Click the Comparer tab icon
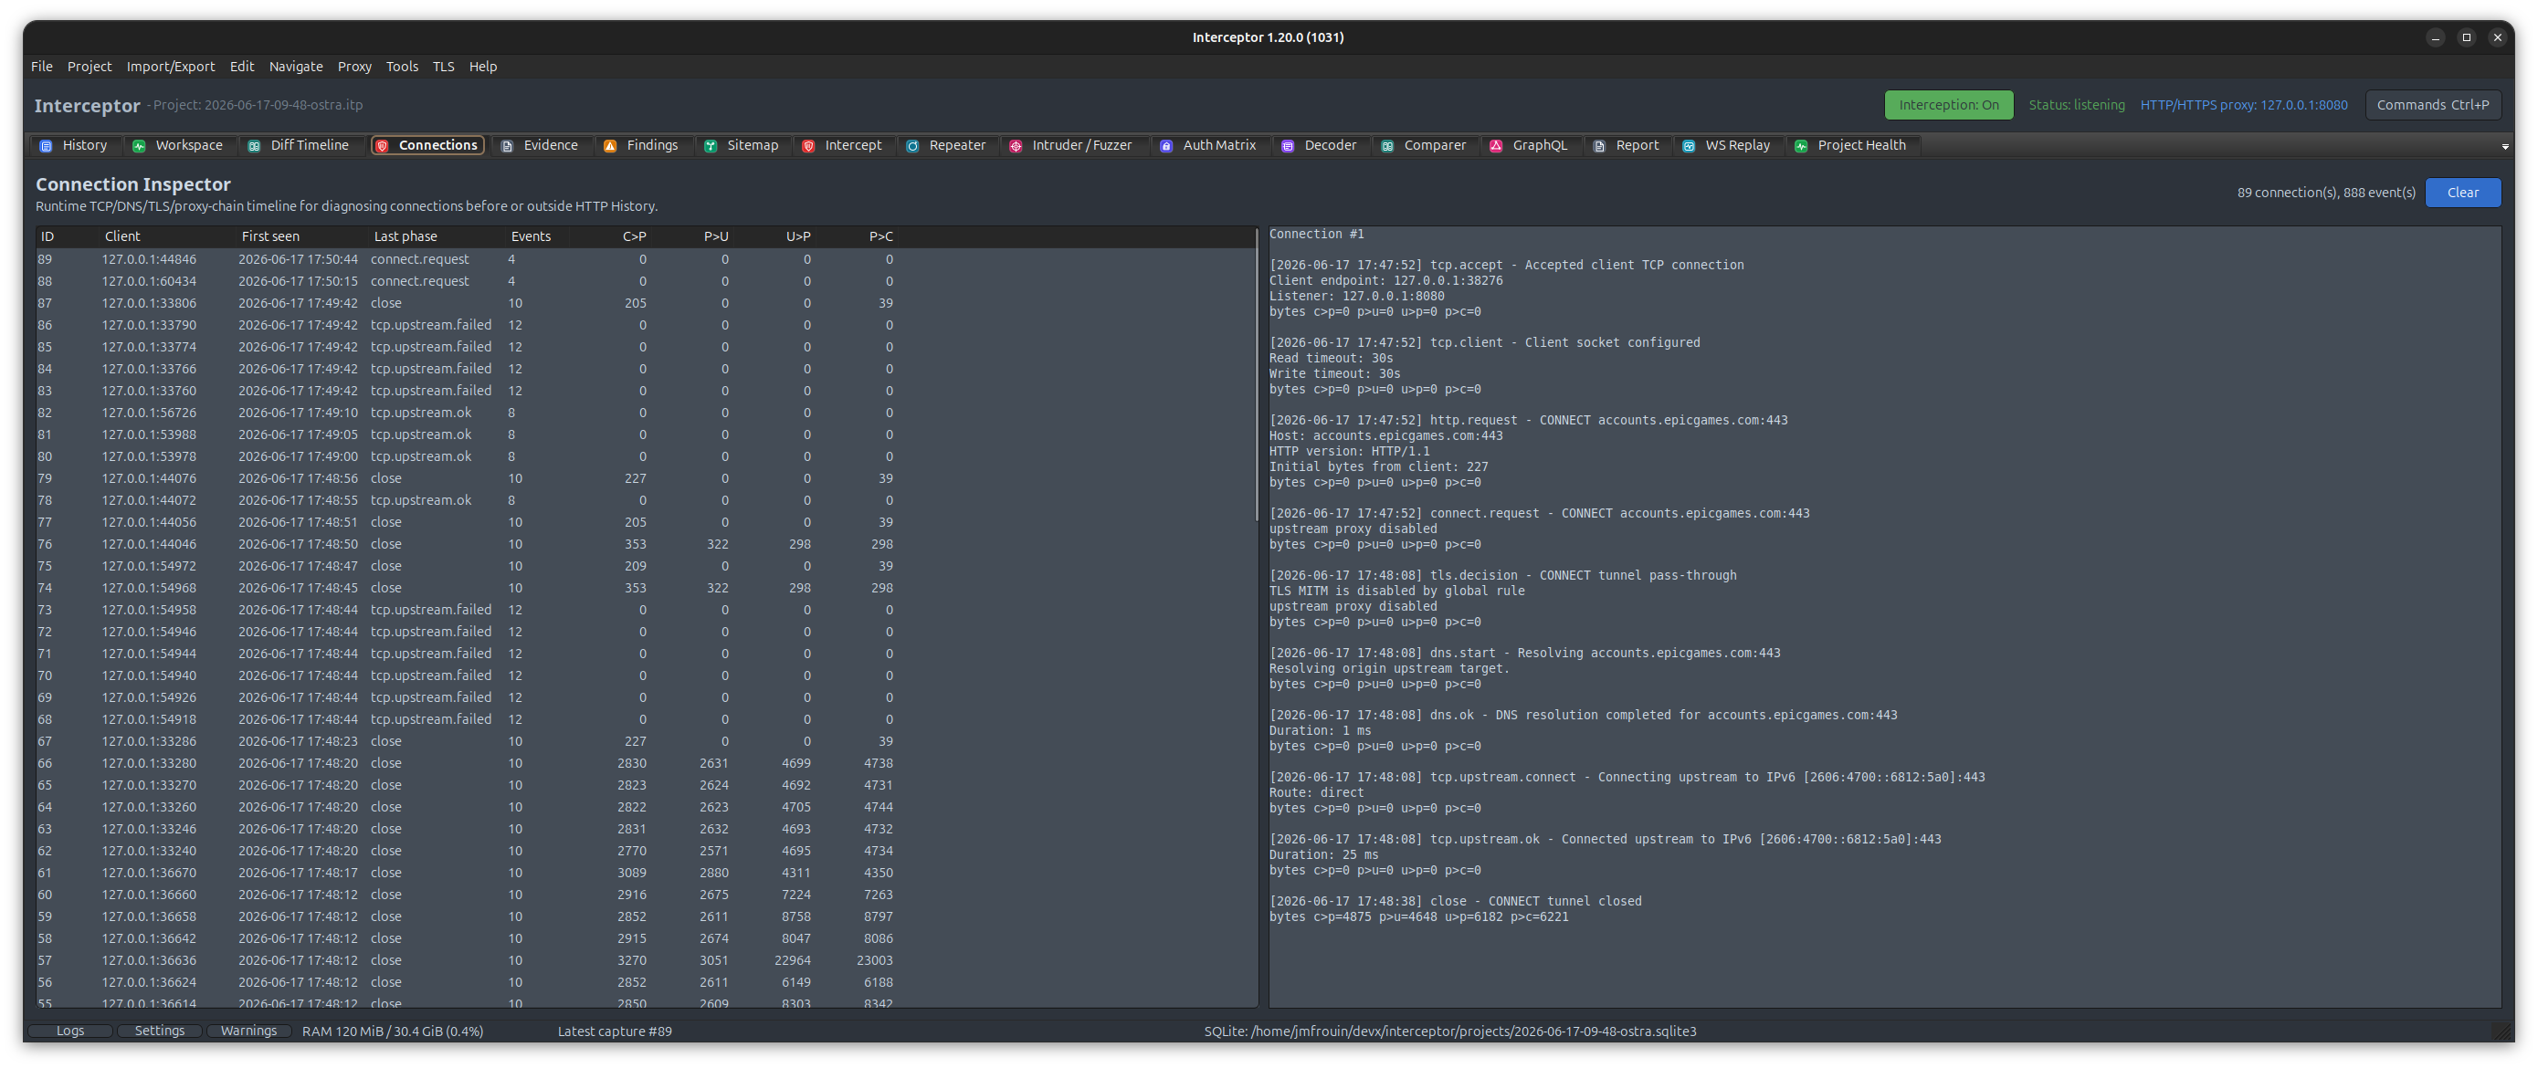The width and height of the screenshot is (2538, 1068). [x=1387, y=146]
